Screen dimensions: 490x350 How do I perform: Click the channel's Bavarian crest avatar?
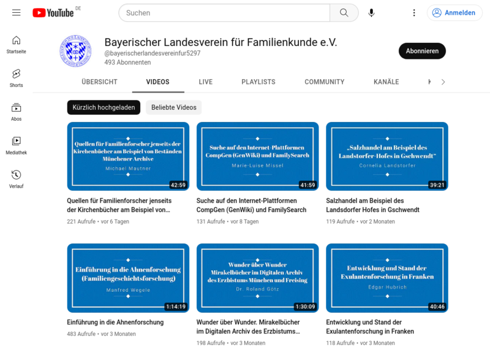[75, 51]
